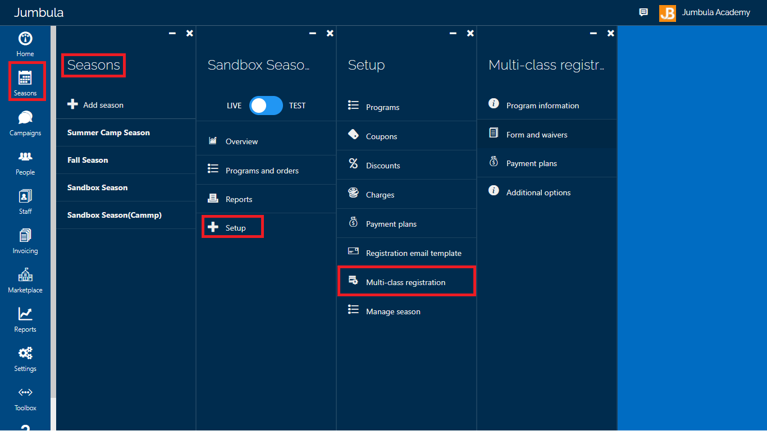Click the Additional options info icon

pyautogui.click(x=494, y=191)
